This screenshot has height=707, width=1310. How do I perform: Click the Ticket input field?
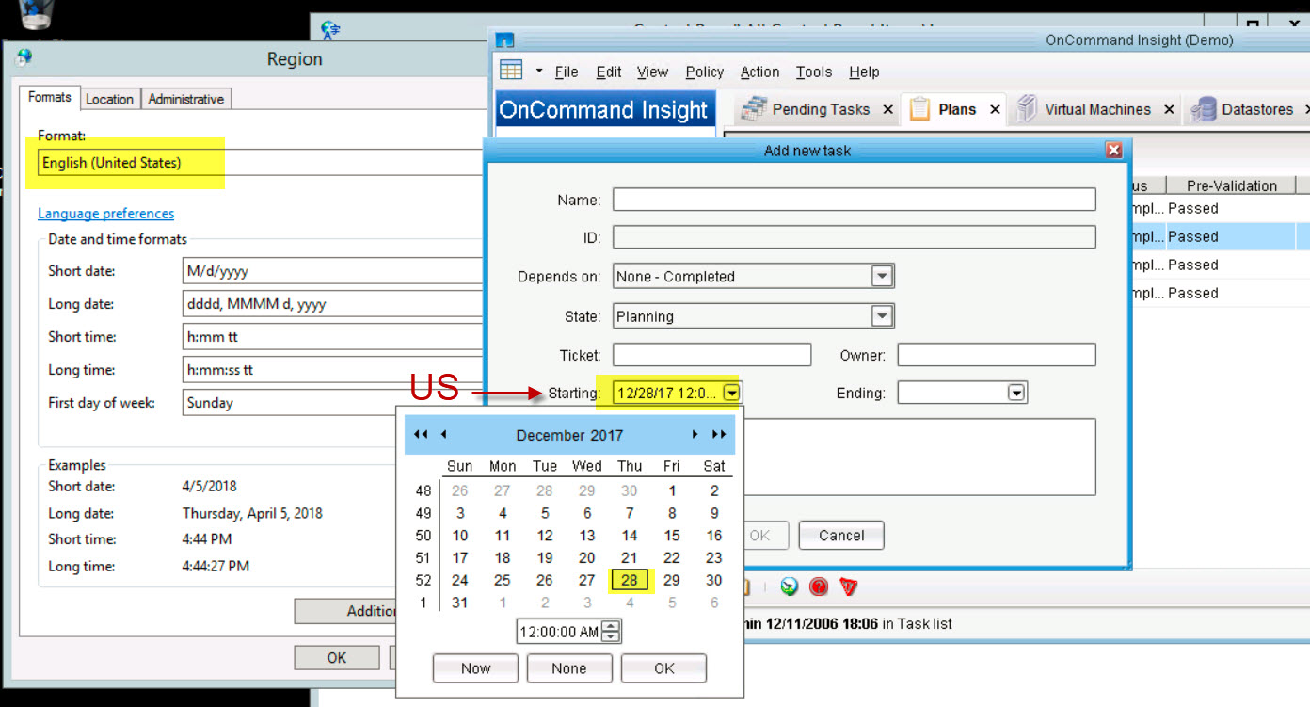coord(711,355)
